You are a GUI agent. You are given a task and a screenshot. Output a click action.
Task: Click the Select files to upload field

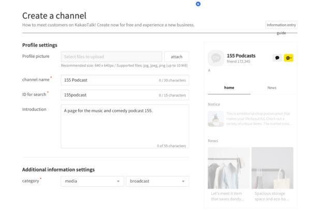point(111,57)
